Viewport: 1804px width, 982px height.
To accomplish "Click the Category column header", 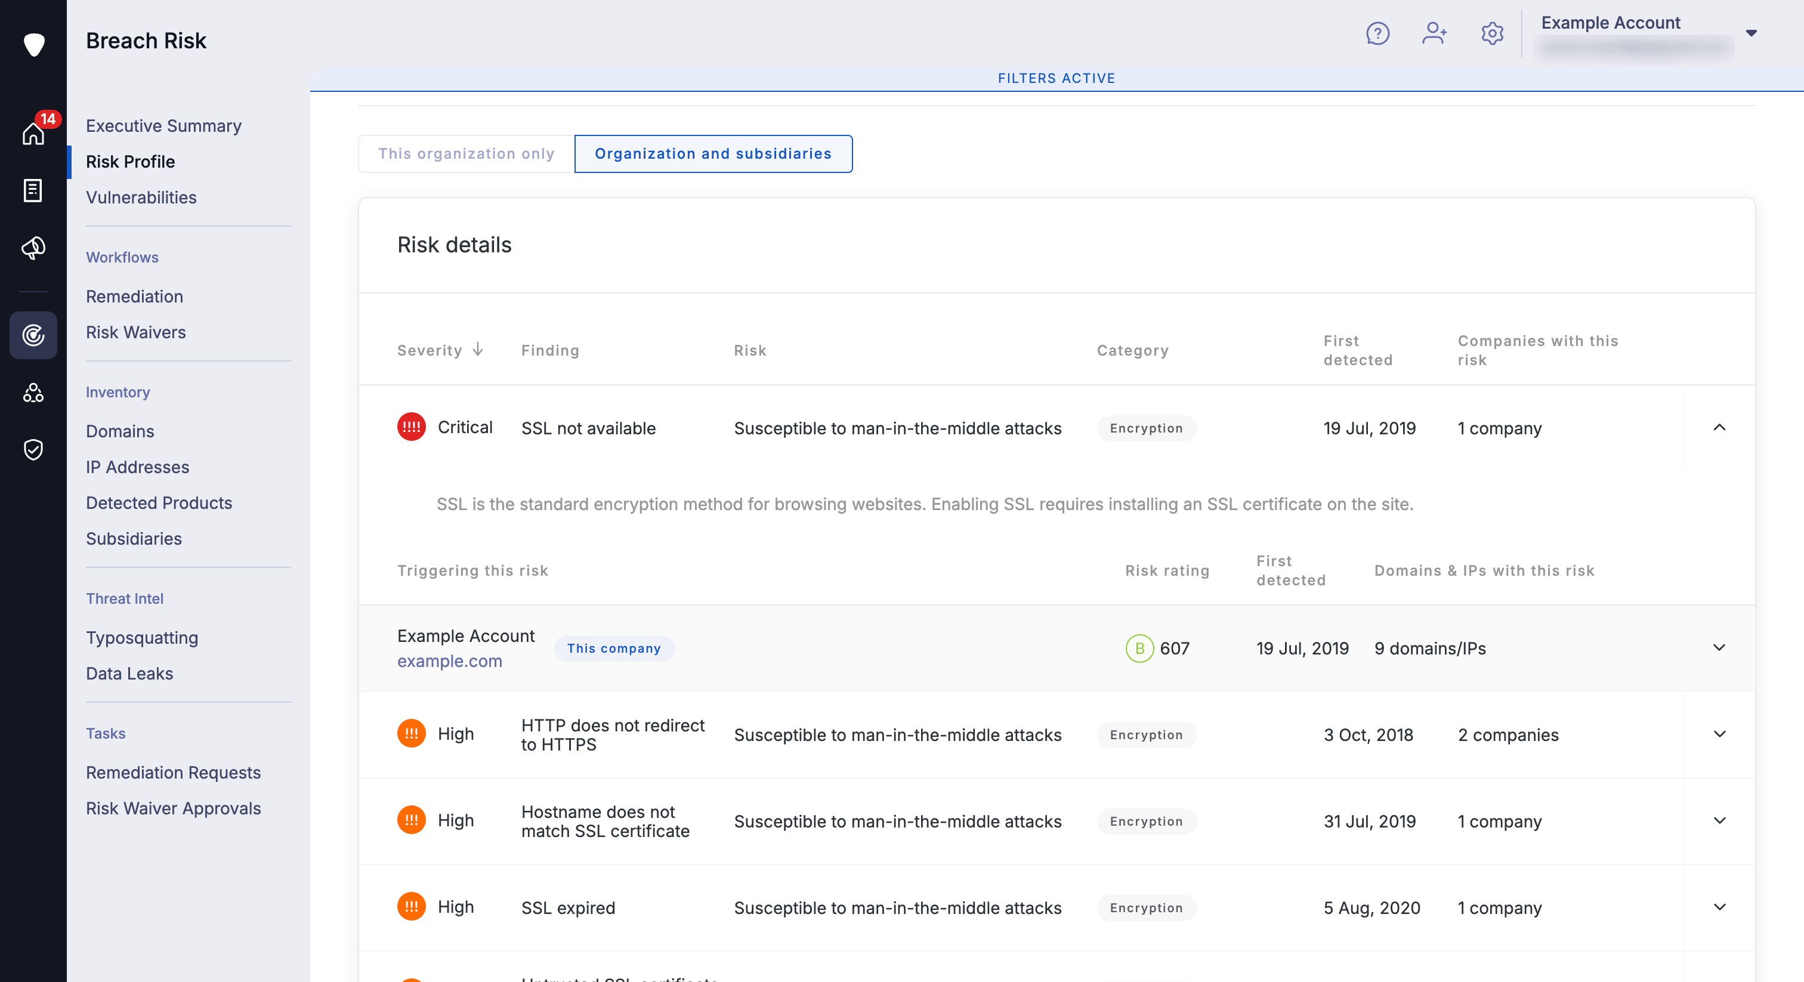I will 1132,350.
